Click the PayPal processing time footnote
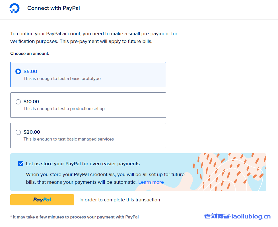Viewport: 278px width, 227px height. [75, 217]
